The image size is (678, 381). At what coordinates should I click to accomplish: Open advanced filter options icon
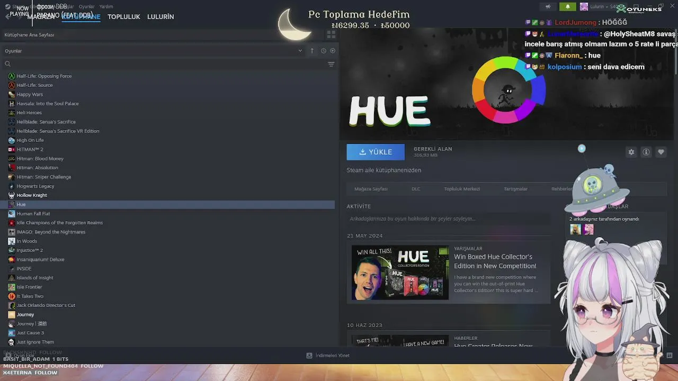[331, 64]
